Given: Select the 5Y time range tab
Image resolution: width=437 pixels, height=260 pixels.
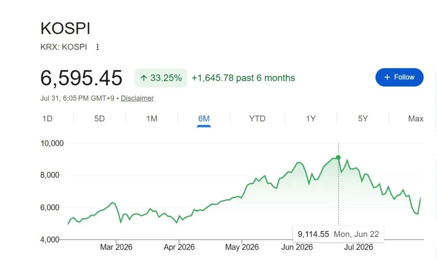Looking at the screenshot, I should point(363,118).
